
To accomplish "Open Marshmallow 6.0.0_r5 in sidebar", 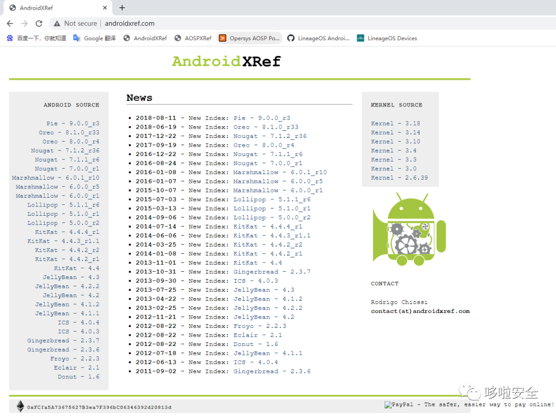I will click(x=58, y=187).
